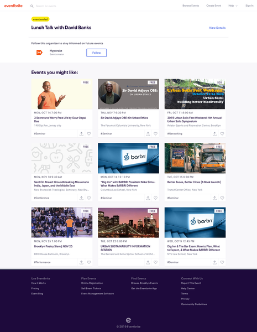Click the search magnifier icon

(32, 6)
